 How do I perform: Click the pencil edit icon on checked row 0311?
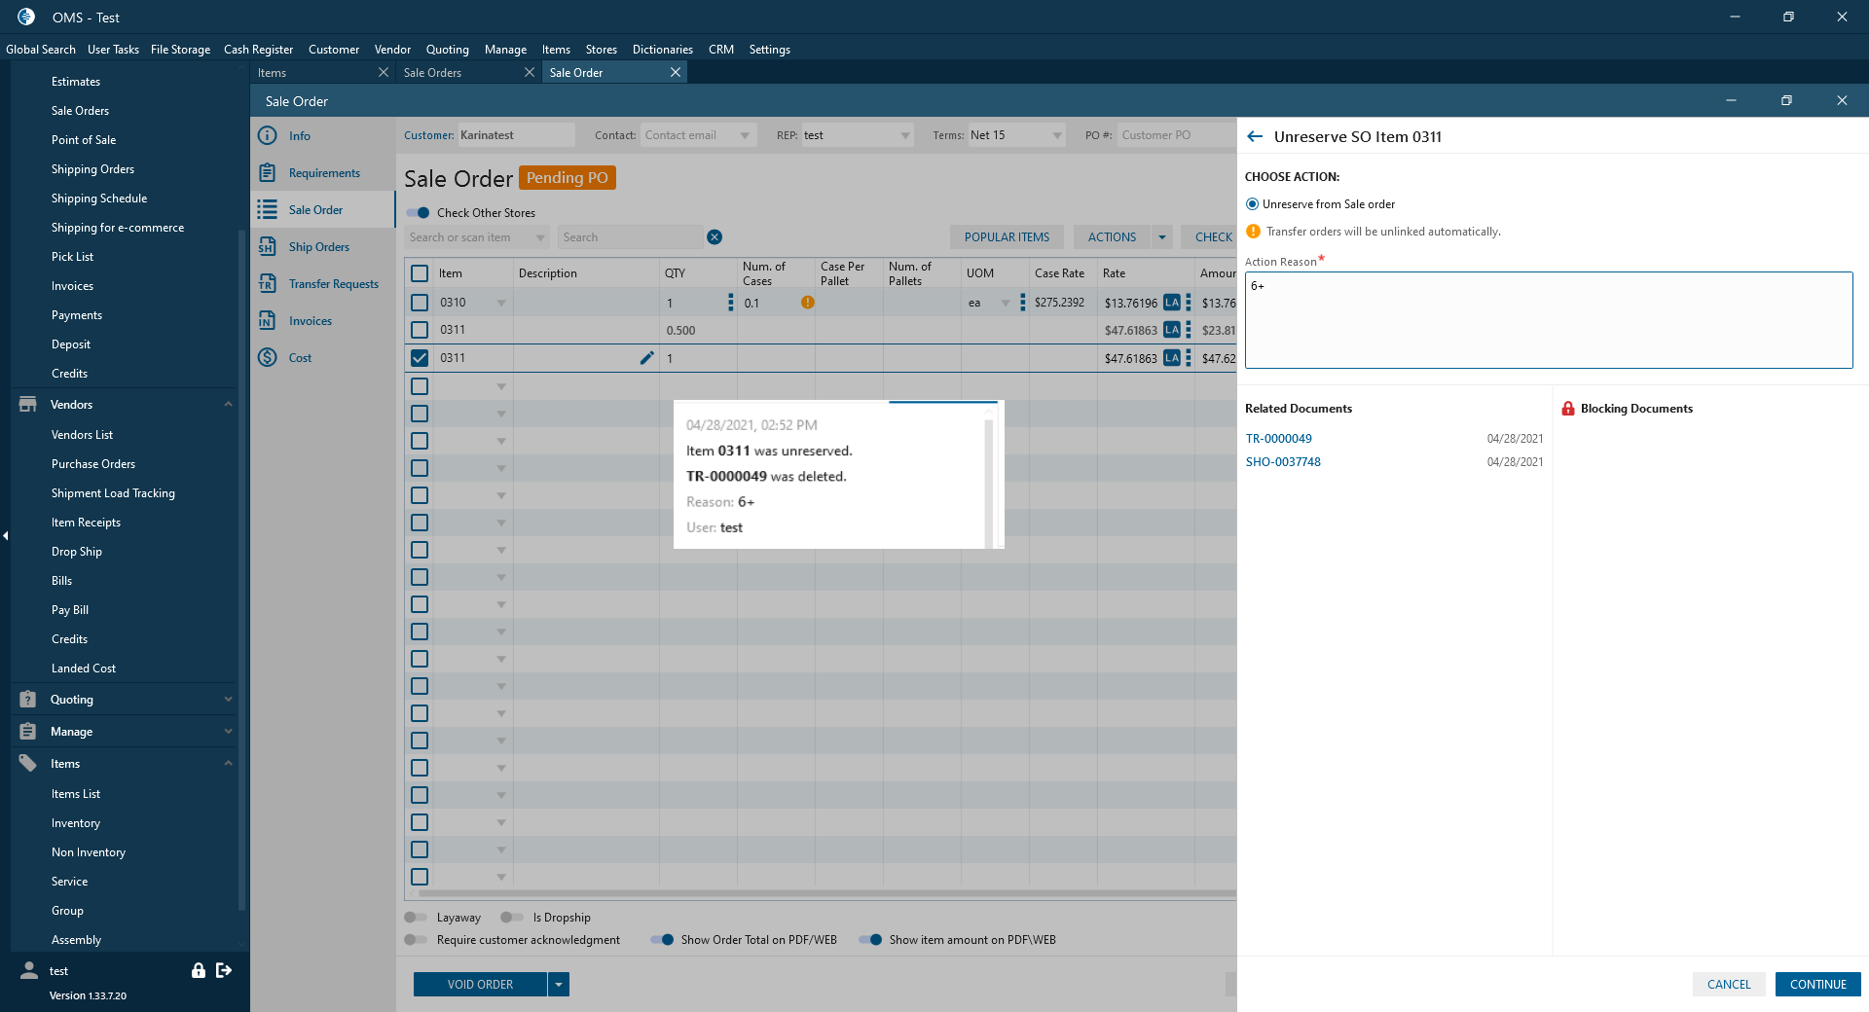[x=646, y=358]
